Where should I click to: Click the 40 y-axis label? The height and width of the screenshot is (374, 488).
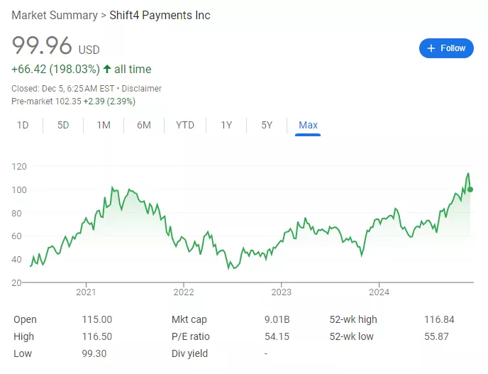point(16,260)
